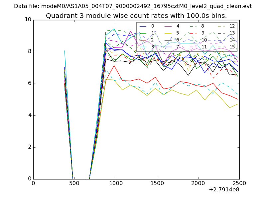Select legend entry 15

pyautogui.click(x=232, y=47)
